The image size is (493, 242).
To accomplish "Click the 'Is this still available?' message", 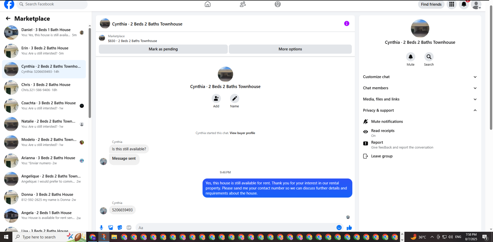I will click(x=129, y=149).
